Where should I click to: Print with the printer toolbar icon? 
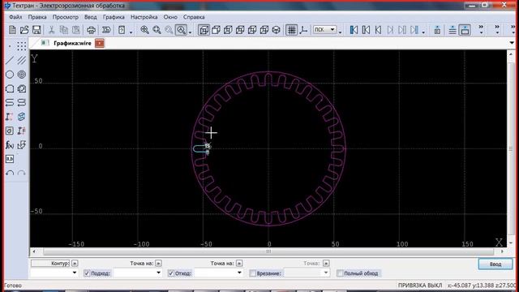[91, 30]
